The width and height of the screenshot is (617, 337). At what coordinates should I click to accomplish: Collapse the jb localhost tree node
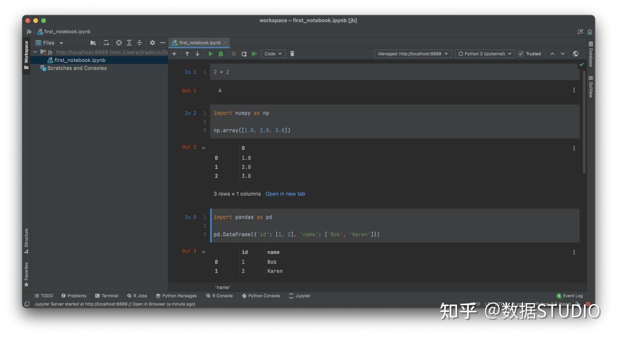tap(36, 52)
